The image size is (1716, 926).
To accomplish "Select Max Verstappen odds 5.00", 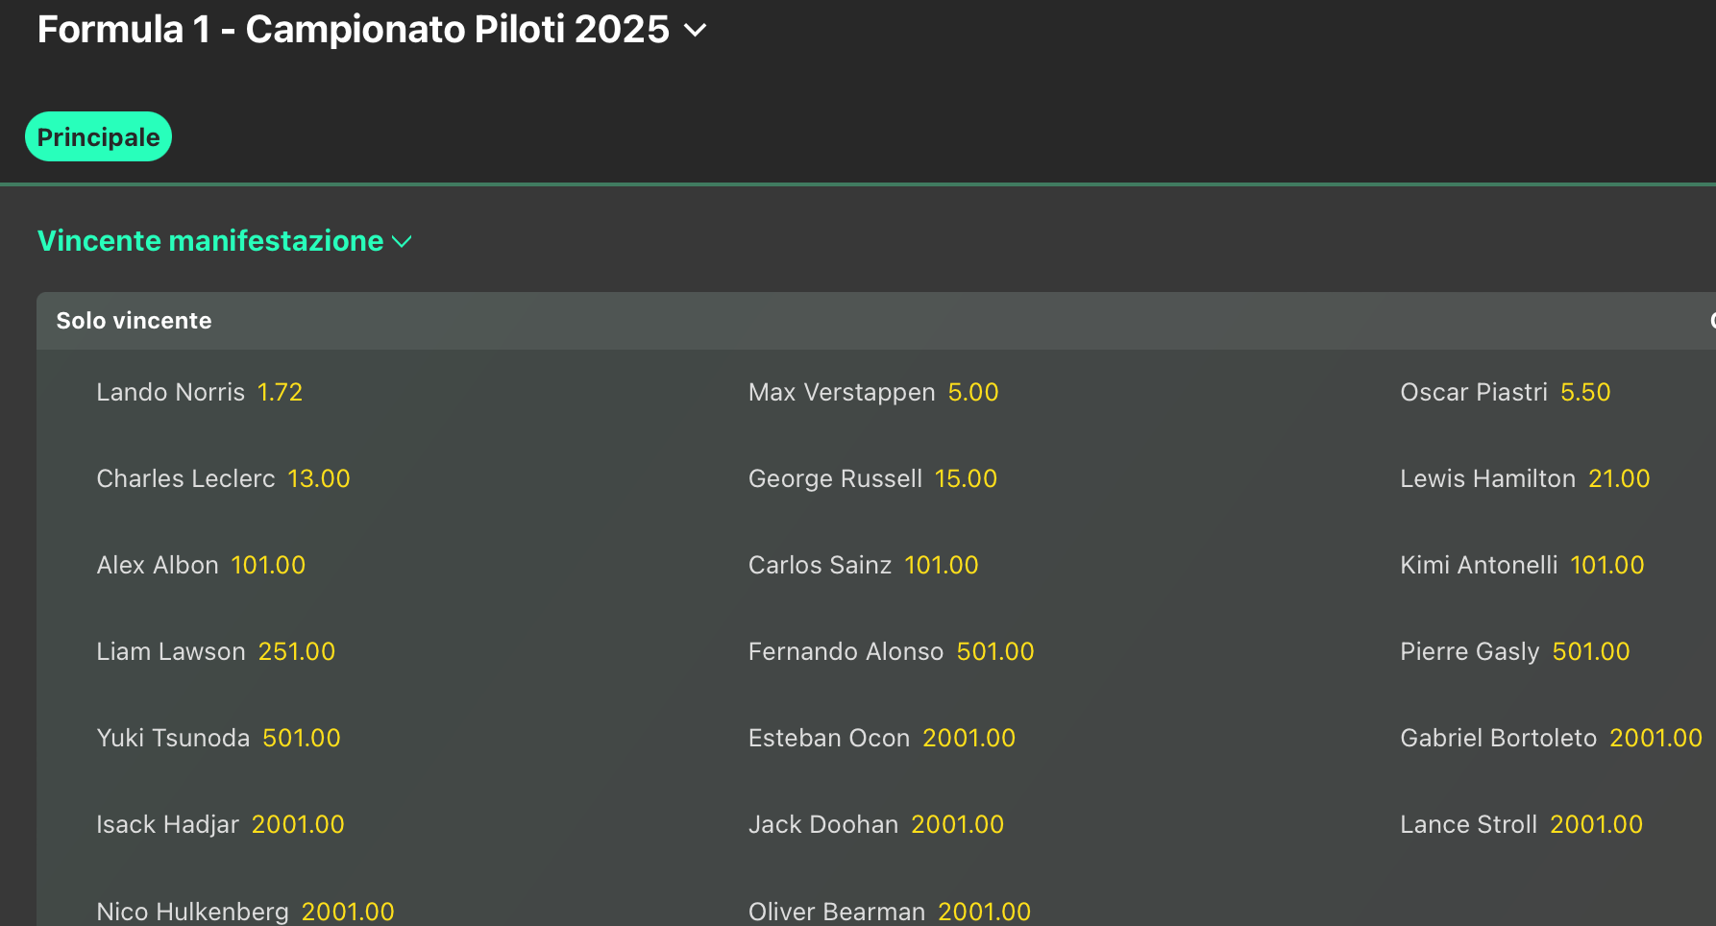I will click(x=972, y=393).
